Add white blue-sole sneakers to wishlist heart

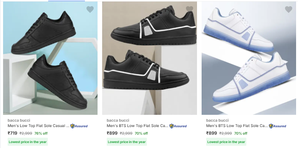288,9
